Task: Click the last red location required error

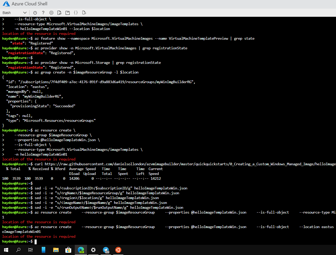Action: (39, 236)
